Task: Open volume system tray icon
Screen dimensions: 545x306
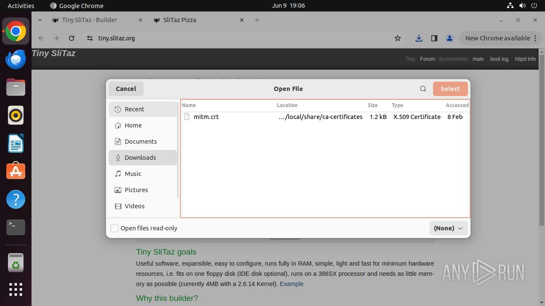Action: pyautogui.click(x=522, y=6)
